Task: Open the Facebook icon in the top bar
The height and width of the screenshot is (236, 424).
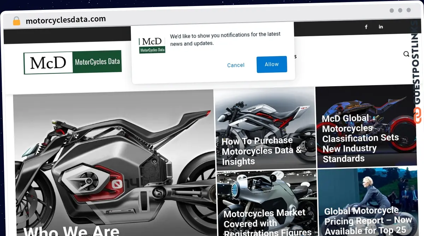Action: [x=366, y=27]
